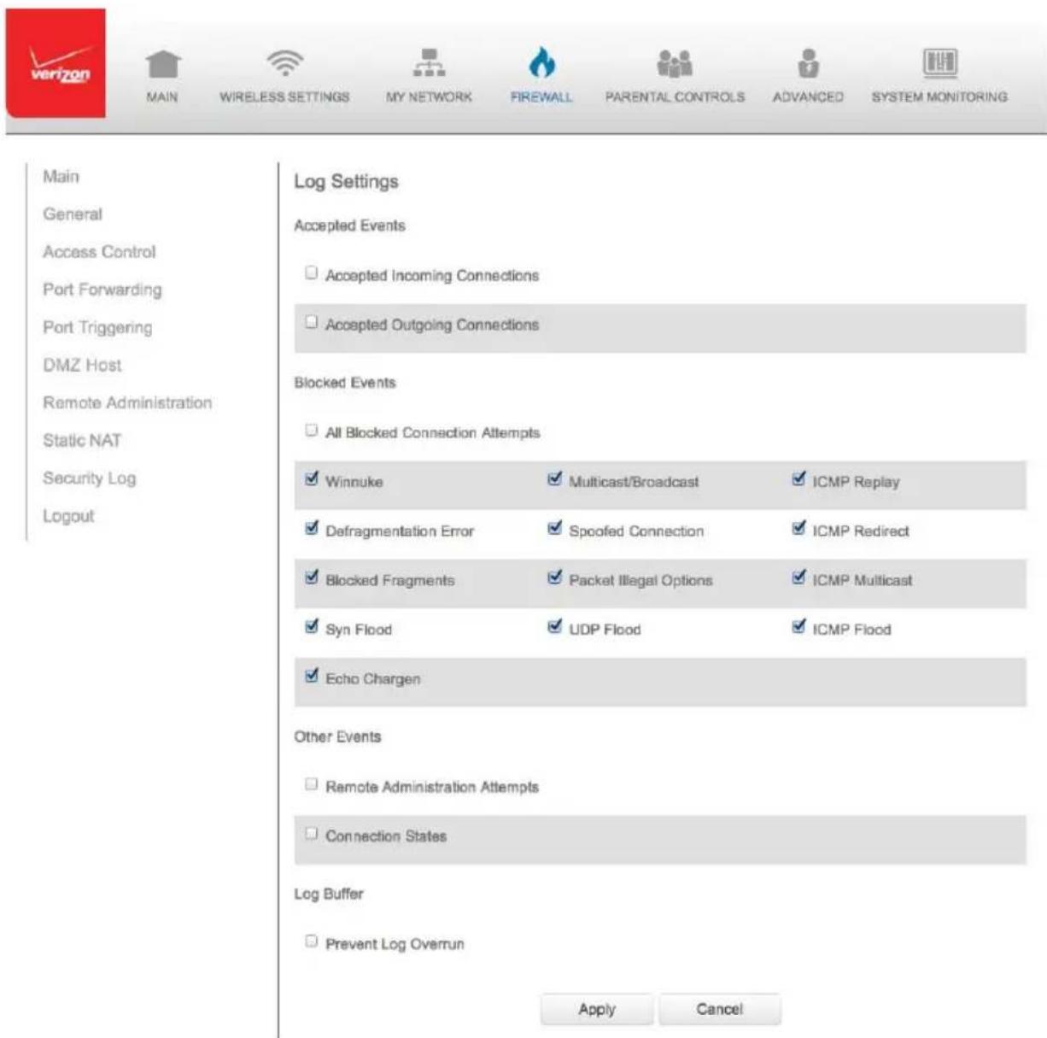Toggle the Defragmentation Error checkbox
Image resolution: width=1047 pixels, height=1038 pixels.
click(x=311, y=529)
